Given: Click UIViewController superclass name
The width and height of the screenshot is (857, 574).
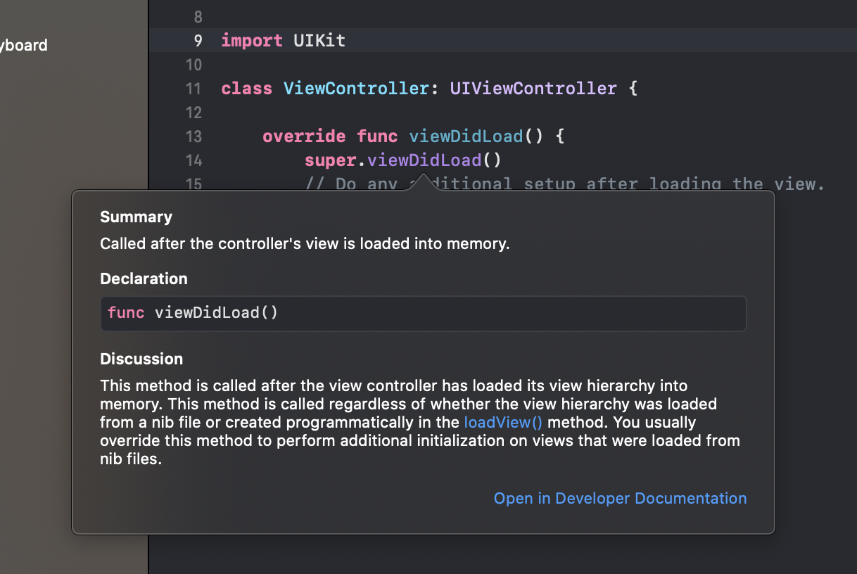Looking at the screenshot, I should (x=533, y=89).
